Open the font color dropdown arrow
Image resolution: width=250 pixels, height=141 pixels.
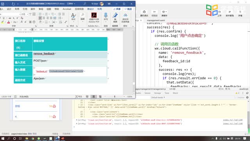click(x=11, y=22)
